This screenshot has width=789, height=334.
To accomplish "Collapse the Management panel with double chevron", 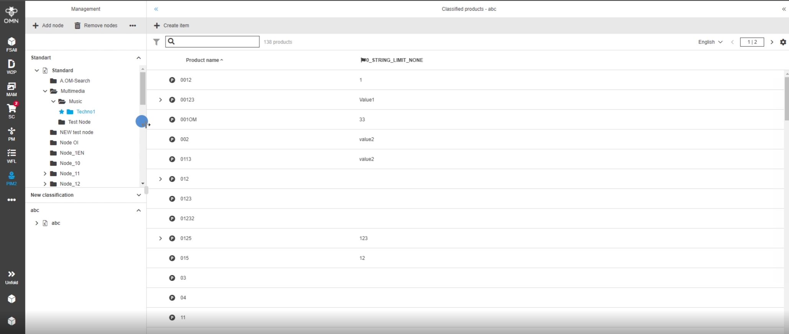I will pyautogui.click(x=156, y=9).
